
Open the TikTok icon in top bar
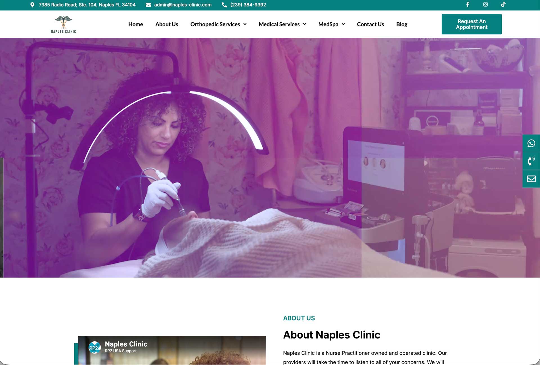[x=503, y=5]
